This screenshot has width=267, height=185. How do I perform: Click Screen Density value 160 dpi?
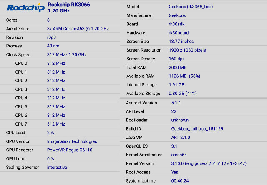click(176, 59)
